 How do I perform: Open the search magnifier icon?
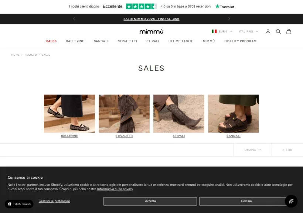click(278, 31)
